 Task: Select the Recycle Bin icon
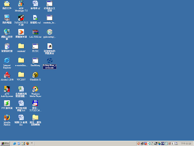coord(7,46)
